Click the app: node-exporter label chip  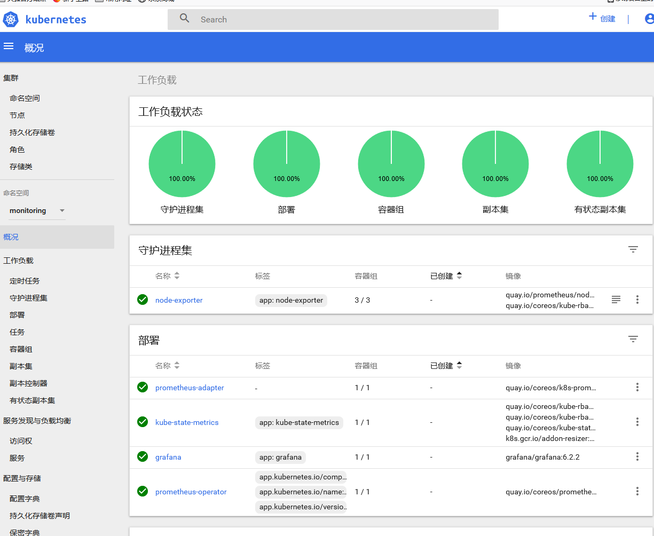coord(291,300)
